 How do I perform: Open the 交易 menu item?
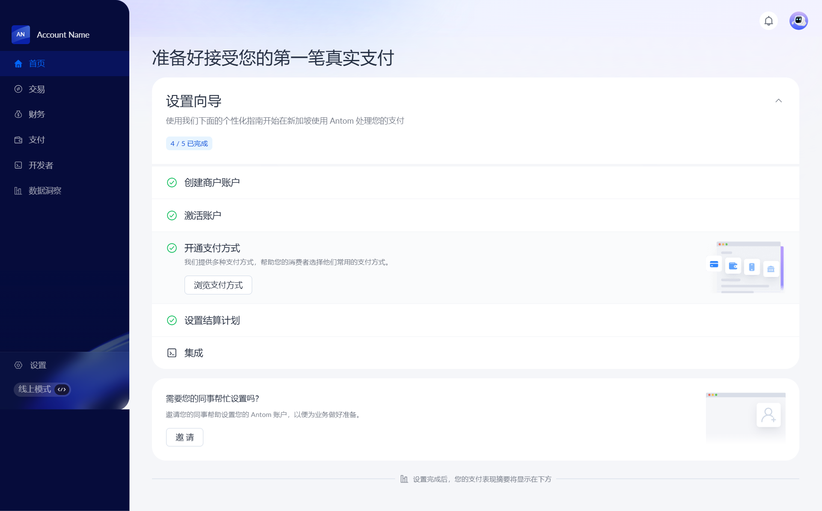coord(37,89)
